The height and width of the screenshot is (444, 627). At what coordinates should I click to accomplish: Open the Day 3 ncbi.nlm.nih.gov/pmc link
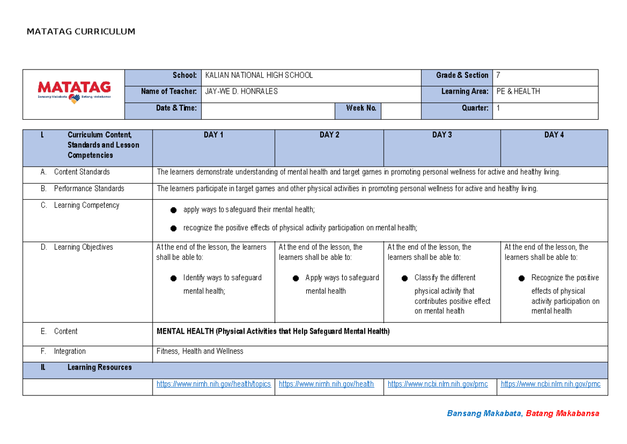tap(437, 384)
